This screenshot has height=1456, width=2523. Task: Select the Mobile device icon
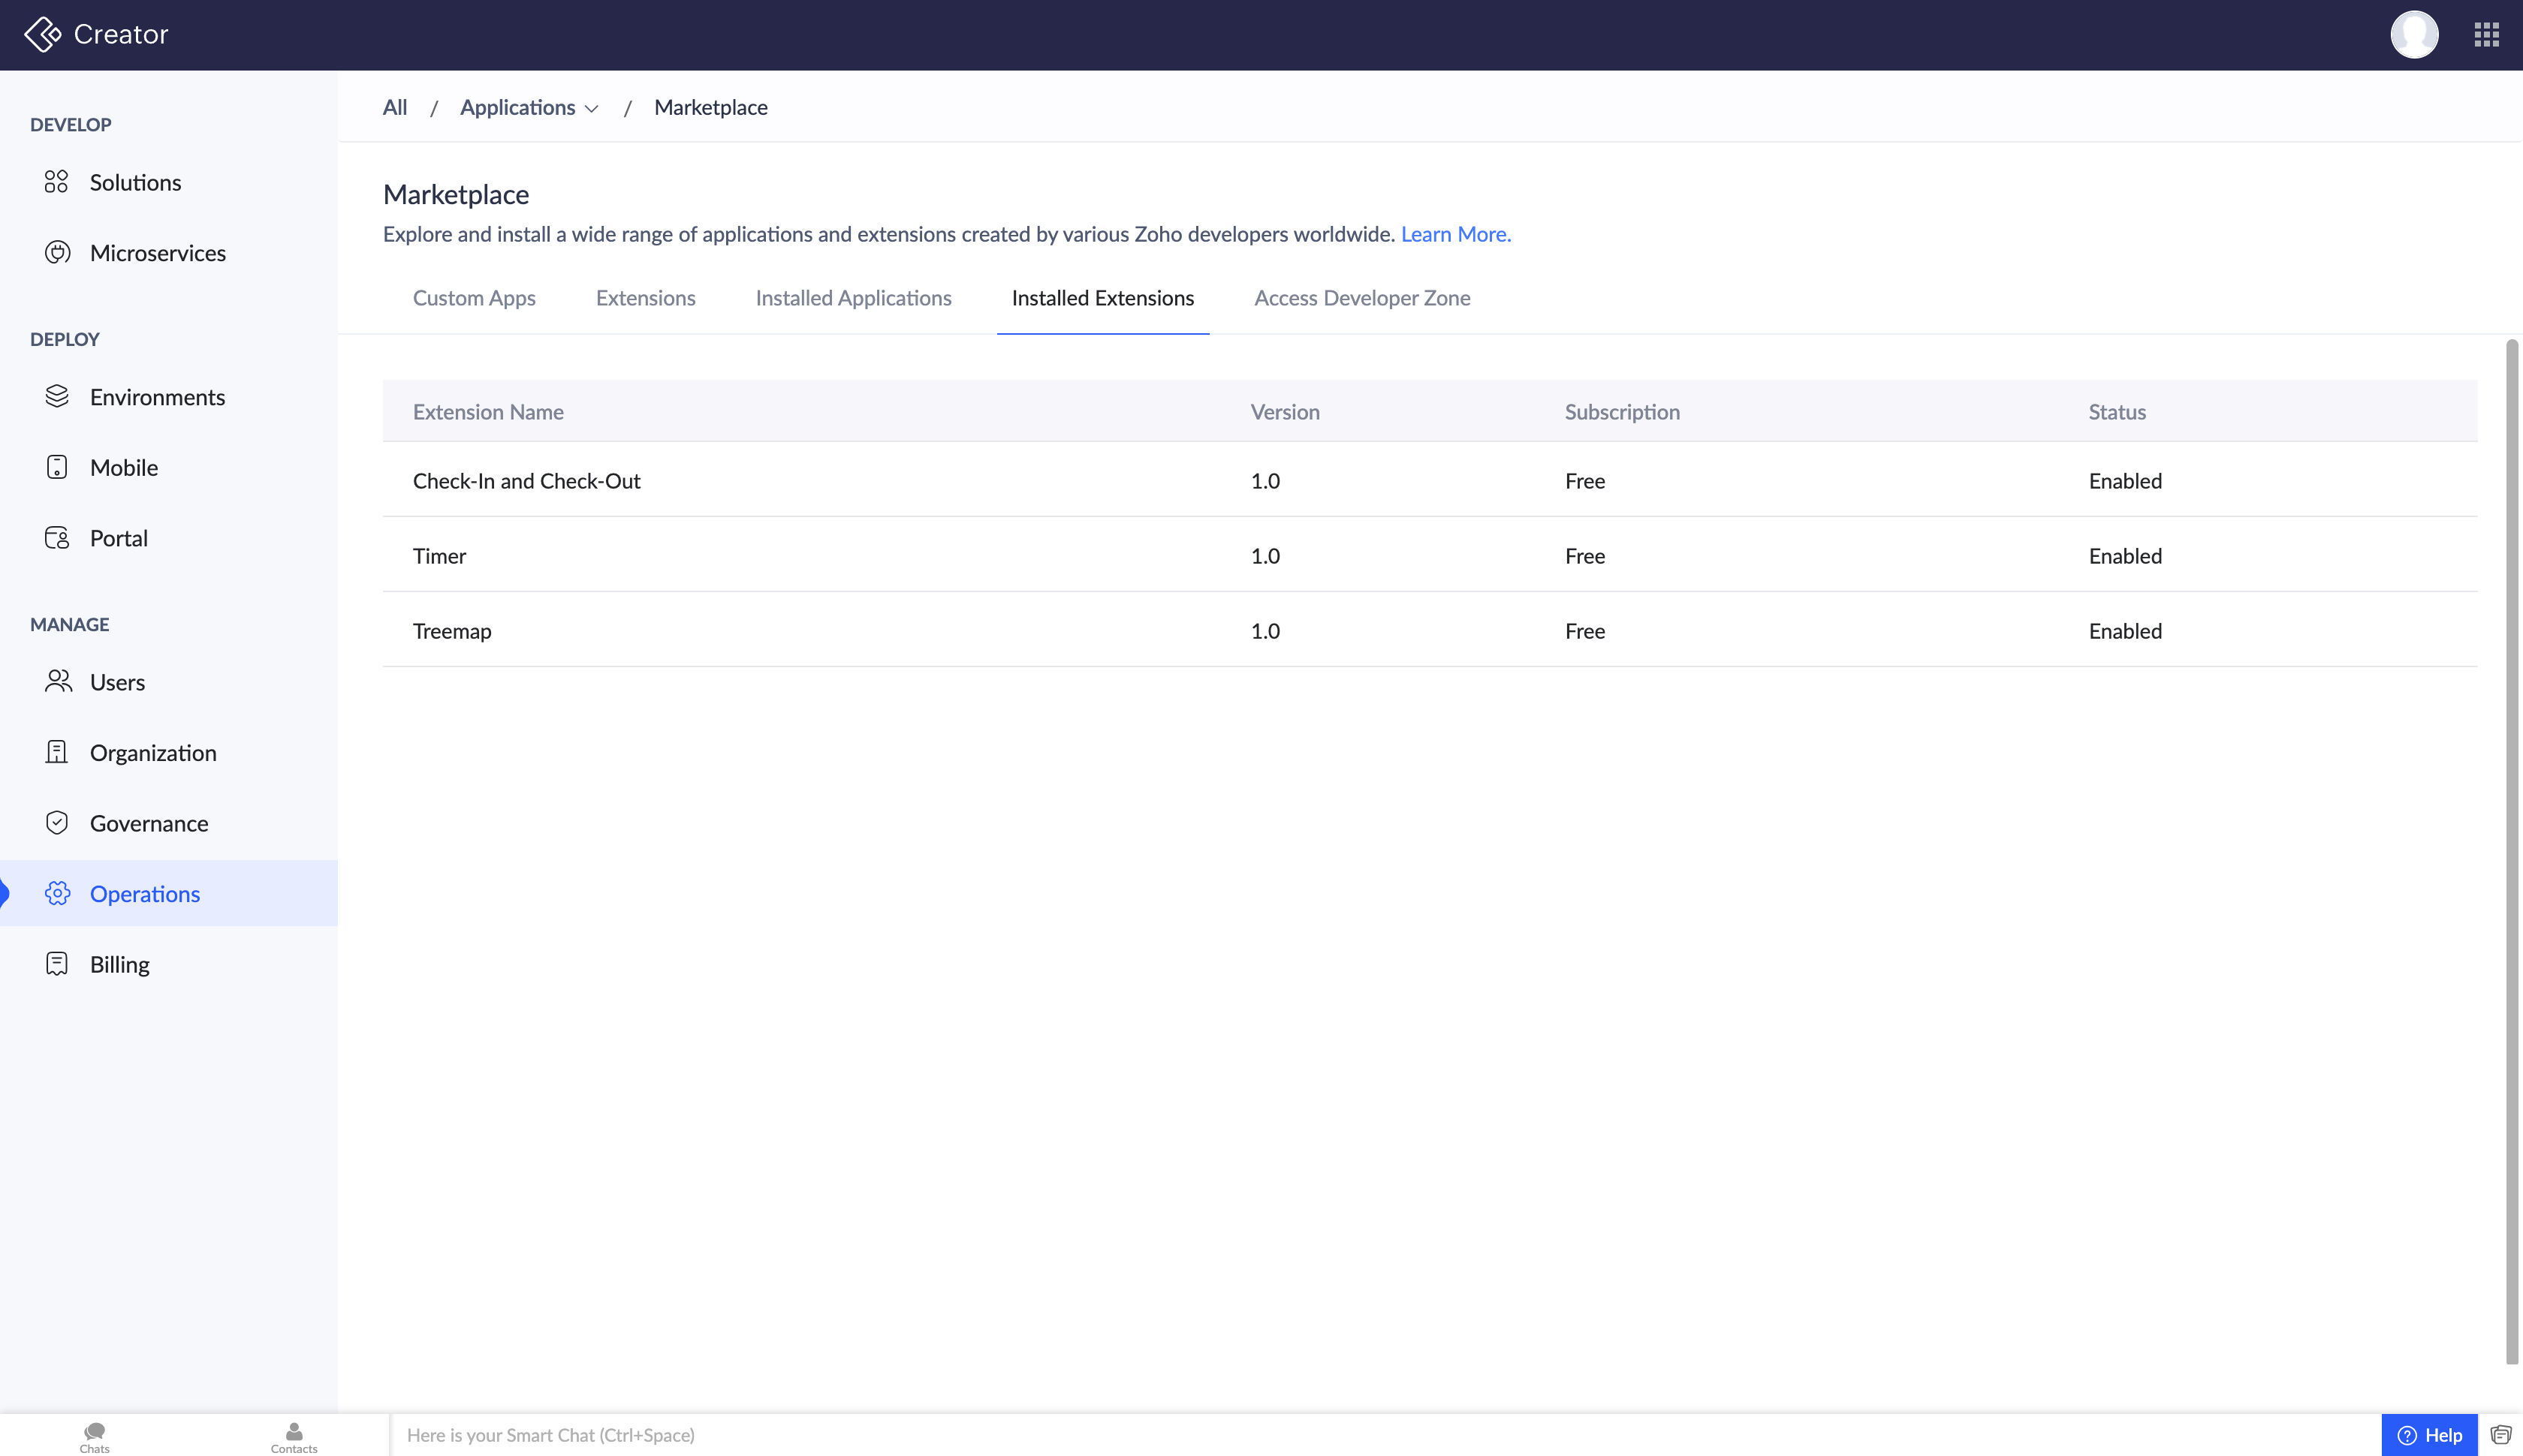click(57, 467)
